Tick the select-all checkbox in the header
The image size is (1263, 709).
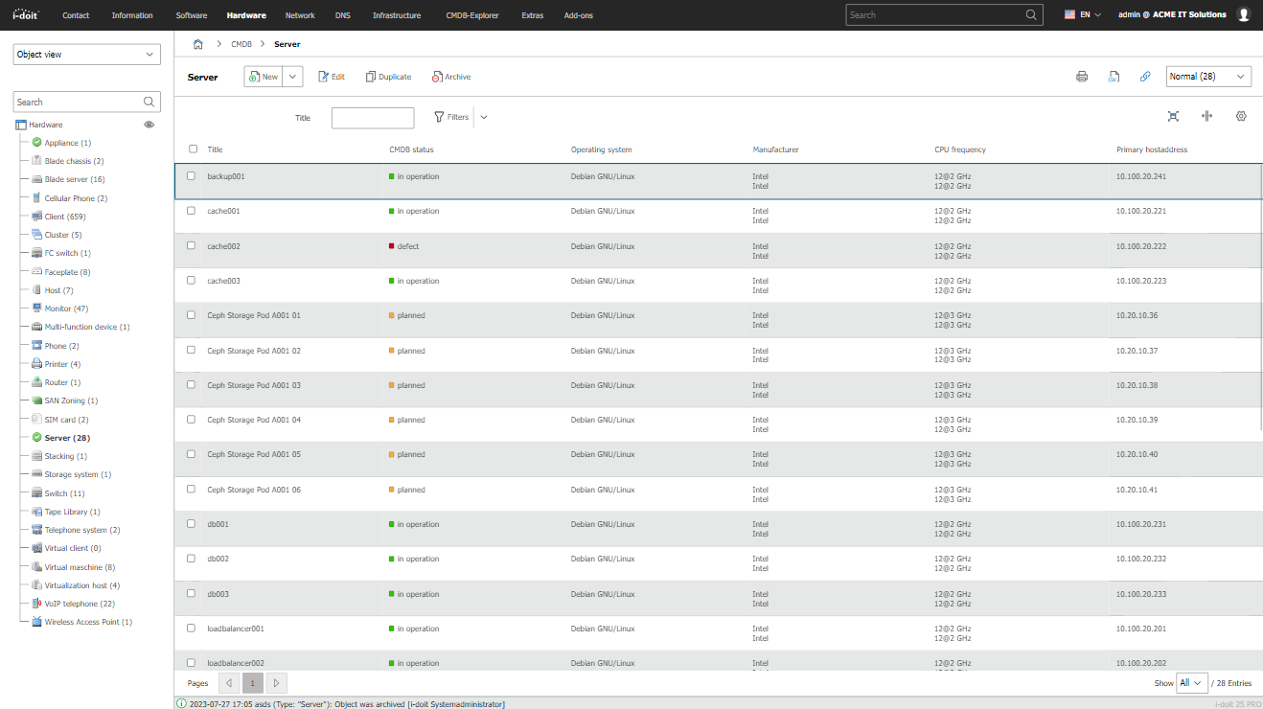[194, 149]
